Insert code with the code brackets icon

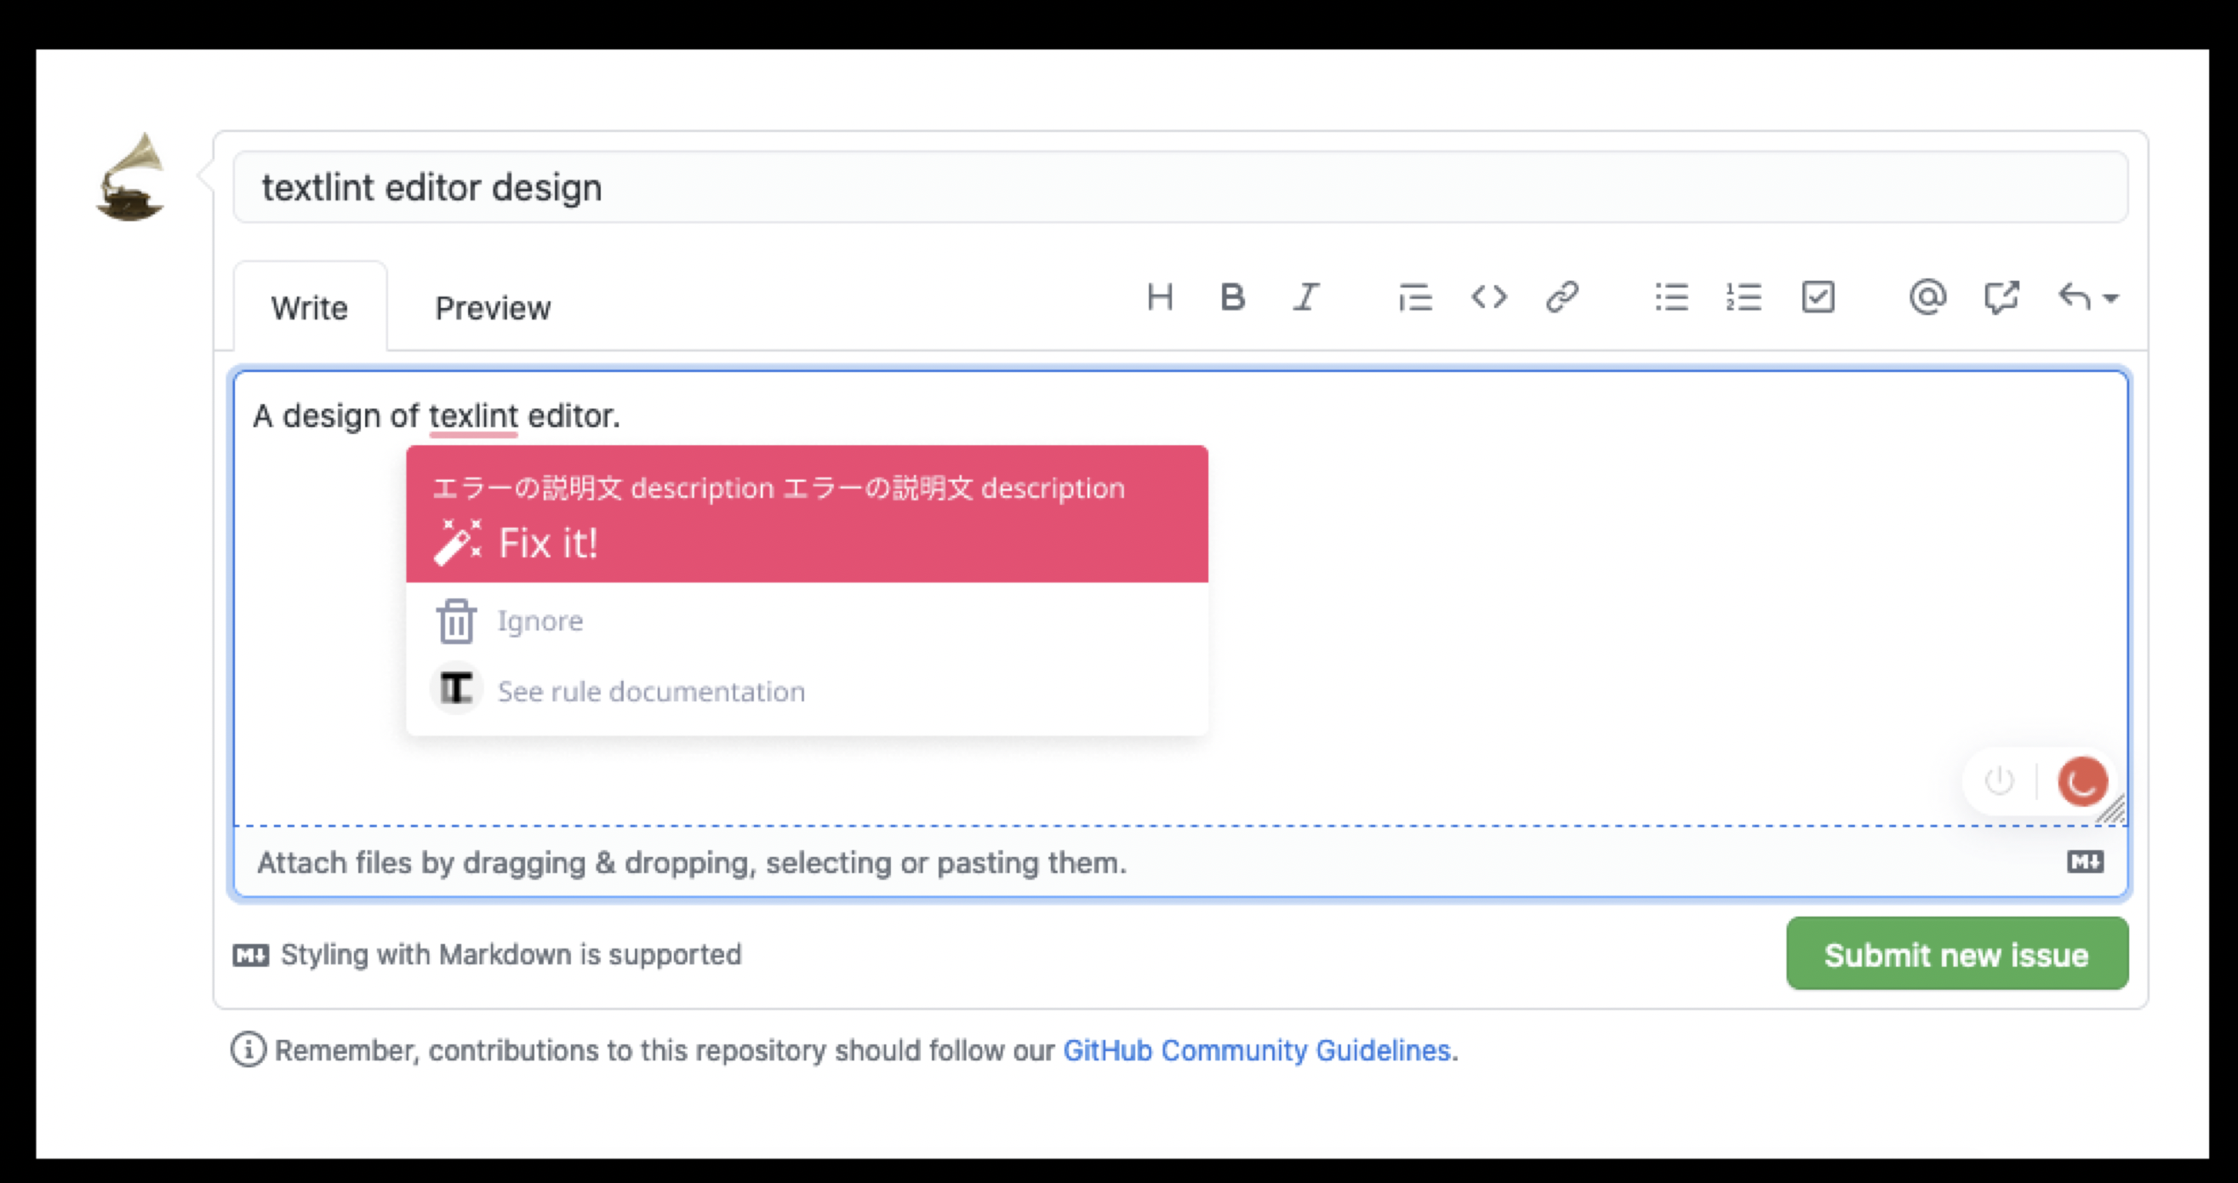1488,297
